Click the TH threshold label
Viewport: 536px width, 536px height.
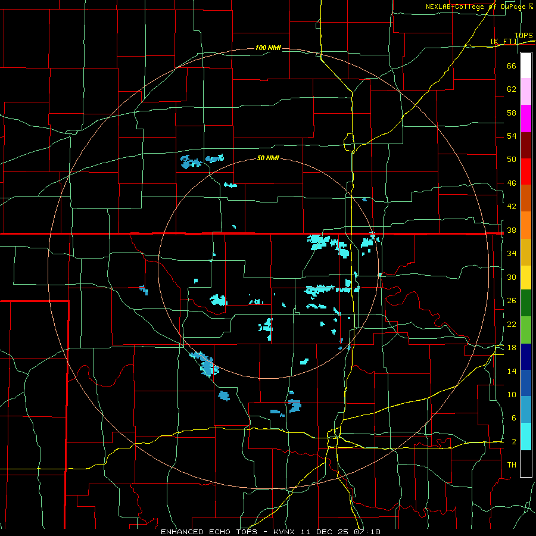512,465
